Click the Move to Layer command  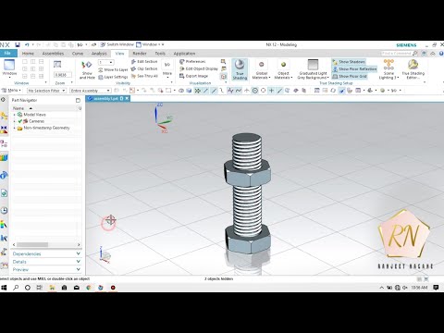click(x=113, y=69)
